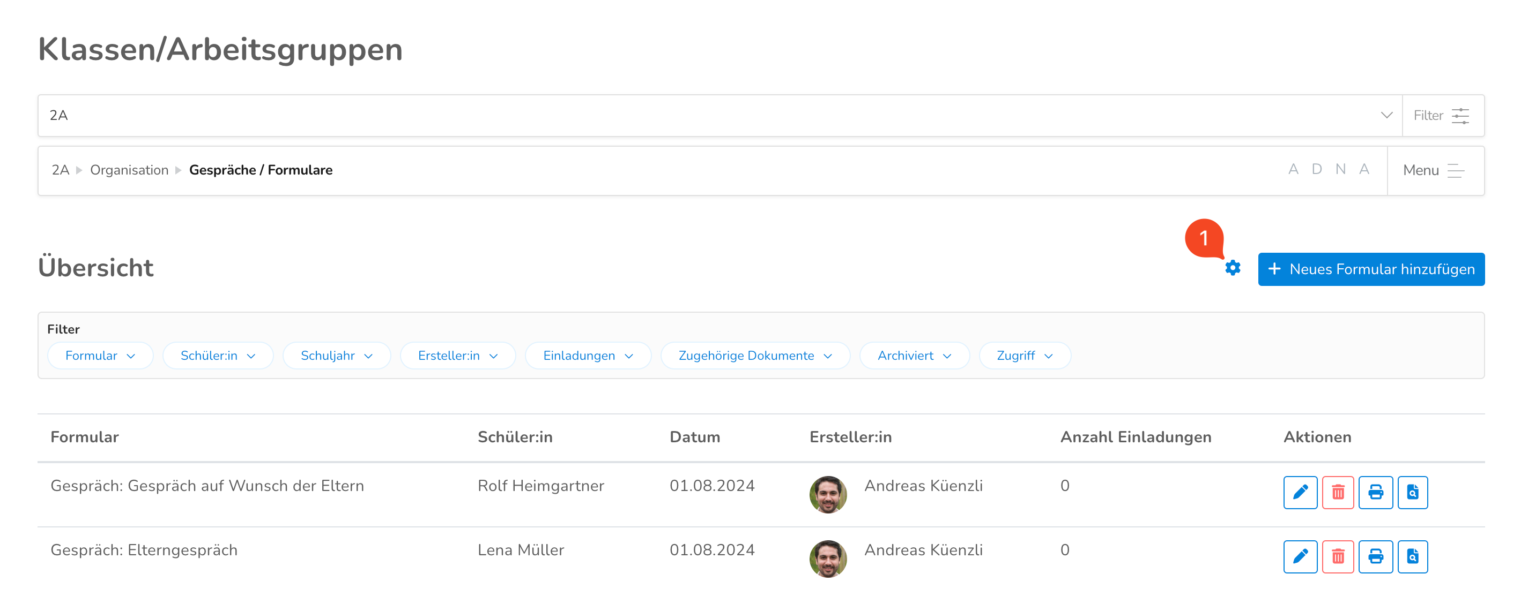Print the Rolf Heimgartner form
Image resolution: width=1528 pixels, height=589 pixels.
tap(1375, 493)
